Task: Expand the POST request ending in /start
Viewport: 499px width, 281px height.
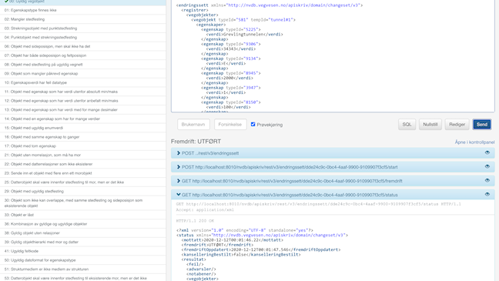Action: pos(333,167)
